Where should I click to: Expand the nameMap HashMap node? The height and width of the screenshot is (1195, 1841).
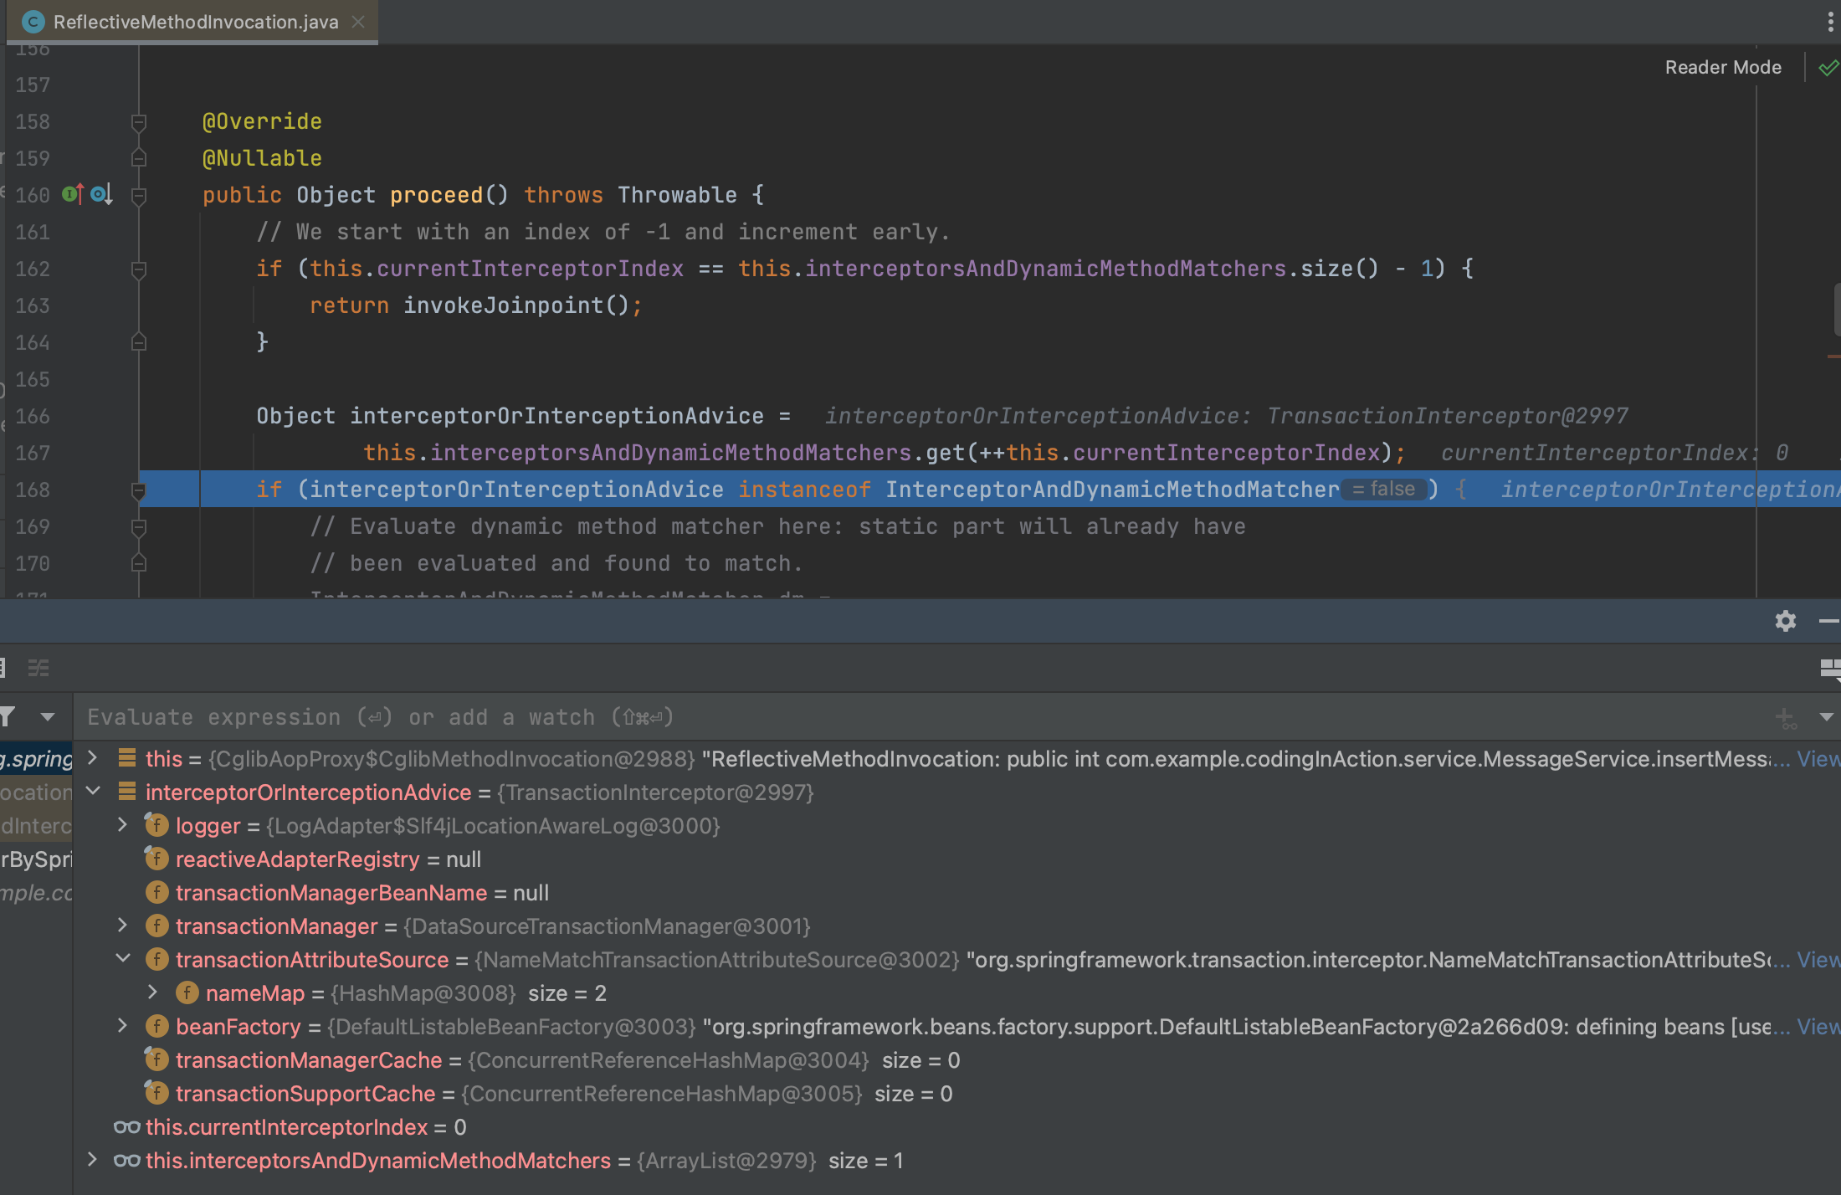(153, 992)
